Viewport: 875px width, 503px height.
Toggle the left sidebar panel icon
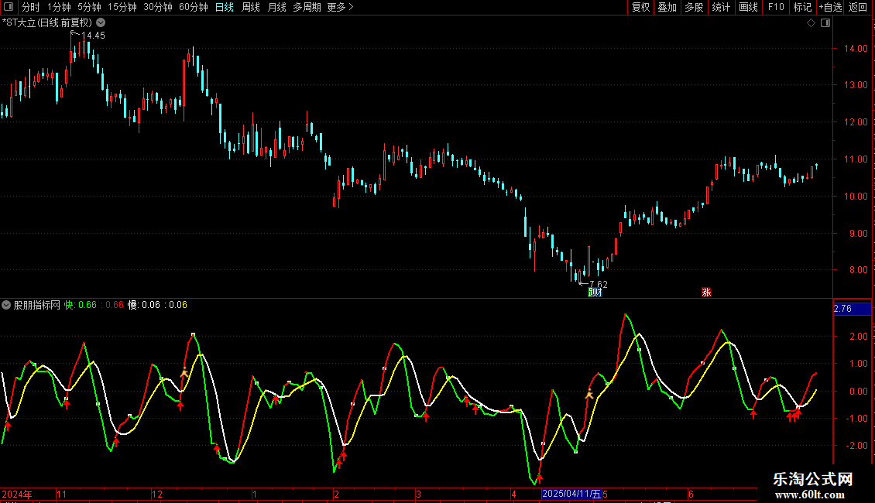[9, 7]
